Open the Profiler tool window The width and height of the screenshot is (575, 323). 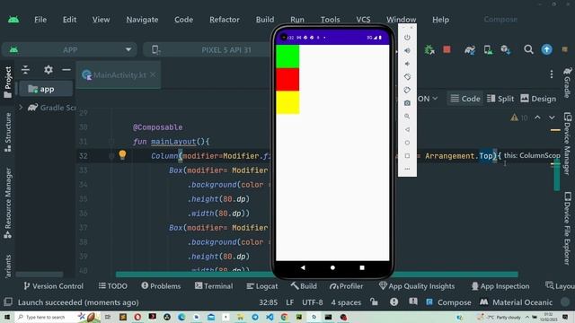(x=346, y=286)
